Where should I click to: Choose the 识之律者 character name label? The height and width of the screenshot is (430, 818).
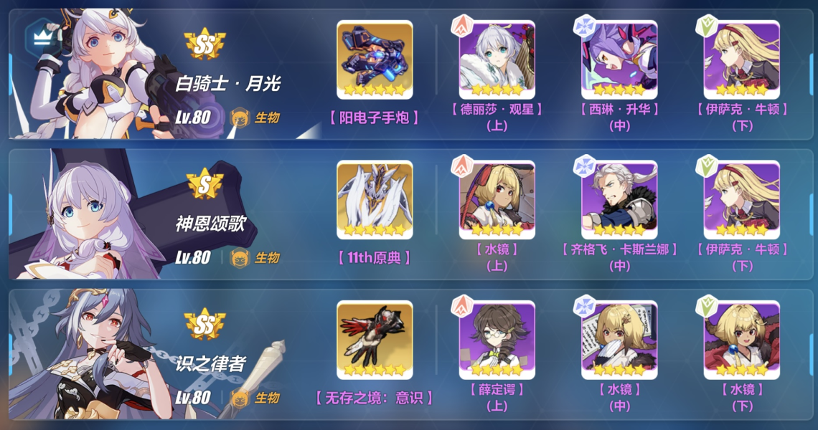point(210,363)
